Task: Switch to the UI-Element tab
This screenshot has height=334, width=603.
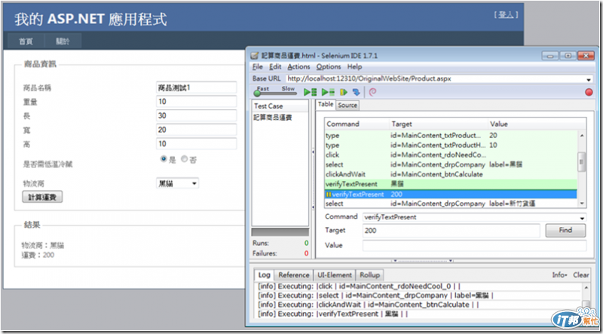Action: click(x=335, y=274)
